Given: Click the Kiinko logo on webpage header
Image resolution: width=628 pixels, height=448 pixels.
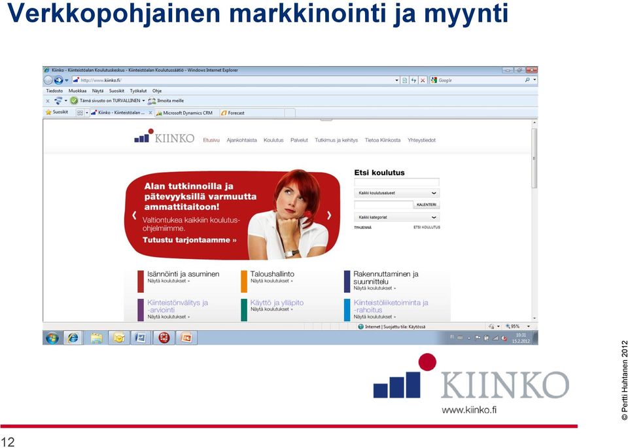Looking at the screenshot, I should 164,137.
